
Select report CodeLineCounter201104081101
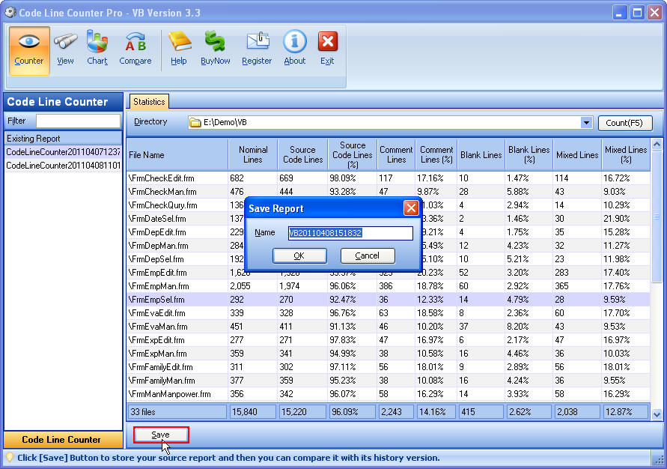63,165
